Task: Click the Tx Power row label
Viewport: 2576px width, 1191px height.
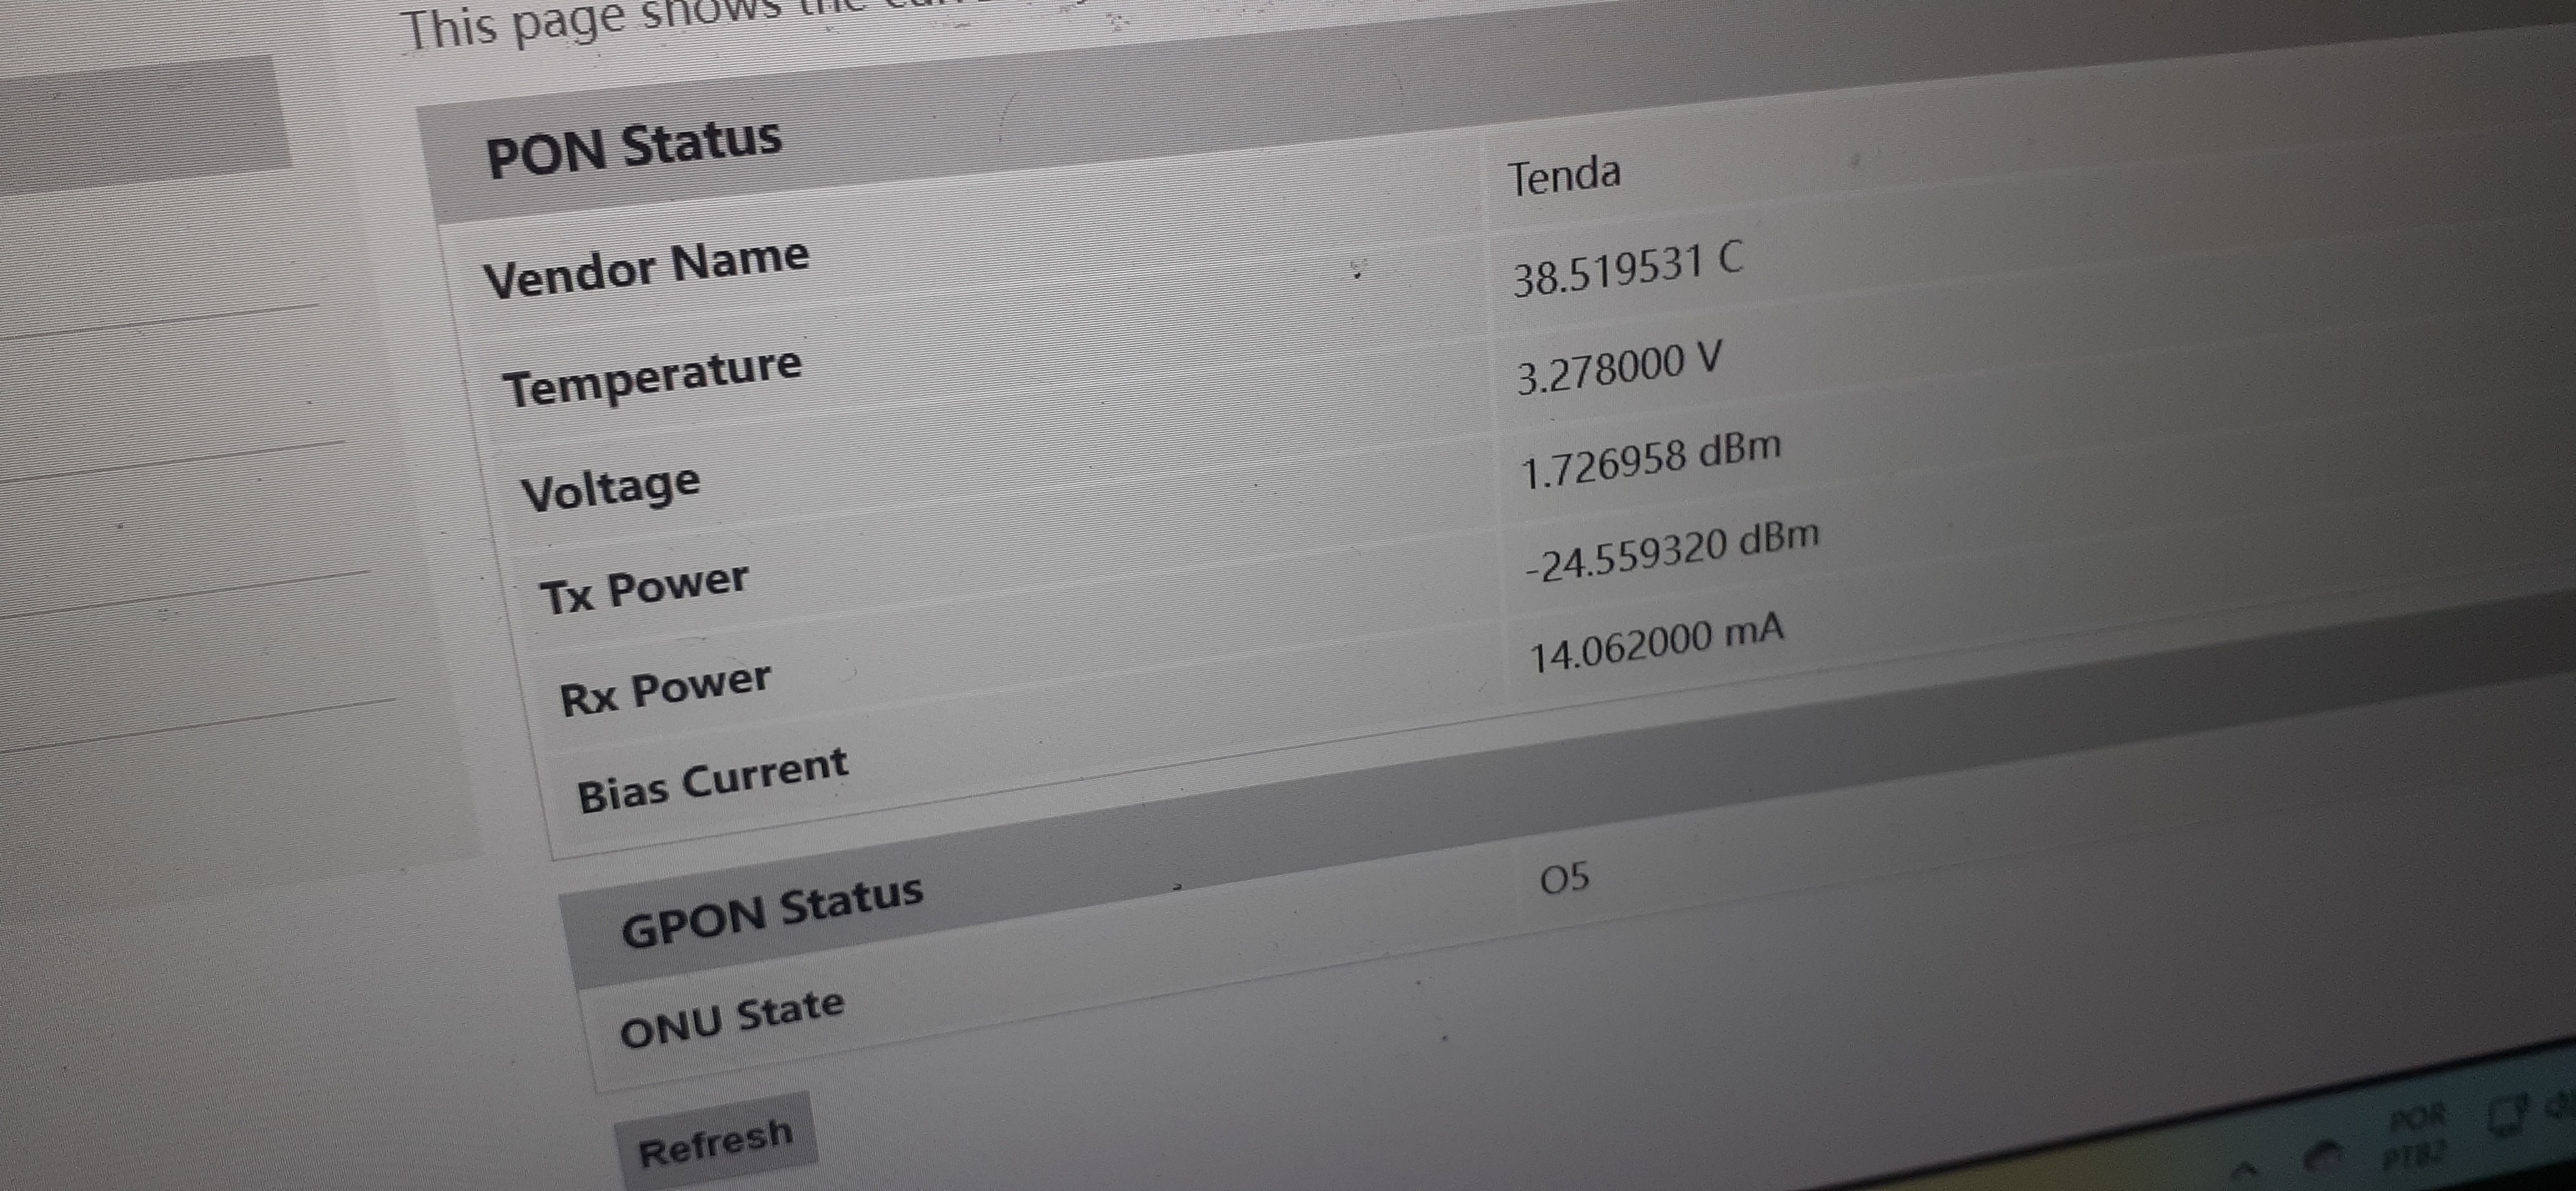Action: 644,588
